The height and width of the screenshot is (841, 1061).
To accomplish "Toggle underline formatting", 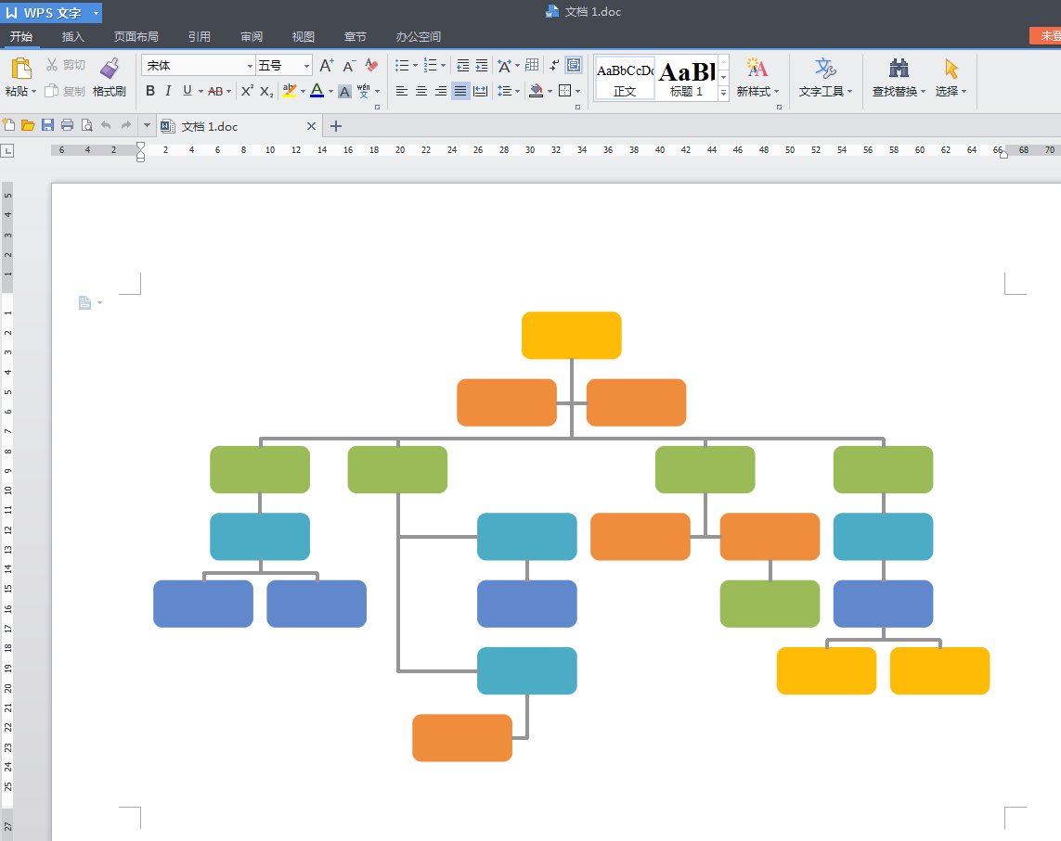I will (188, 91).
